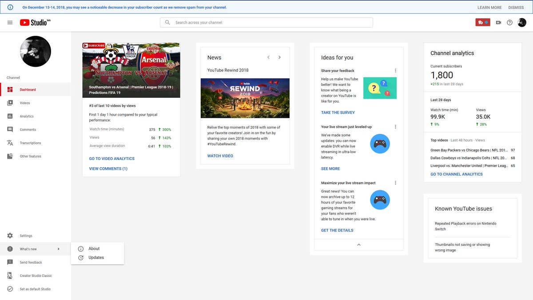The image size is (533, 300).
Task: Open the help question mark icon
Action: tap(510, 23)
